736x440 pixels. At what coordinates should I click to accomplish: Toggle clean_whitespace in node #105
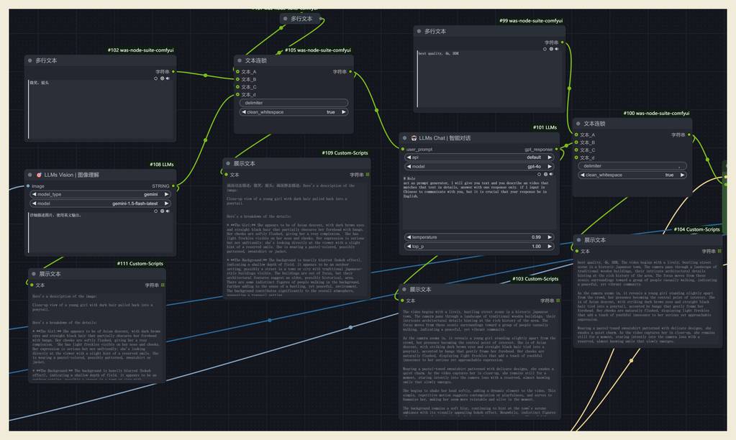(294, 112)
